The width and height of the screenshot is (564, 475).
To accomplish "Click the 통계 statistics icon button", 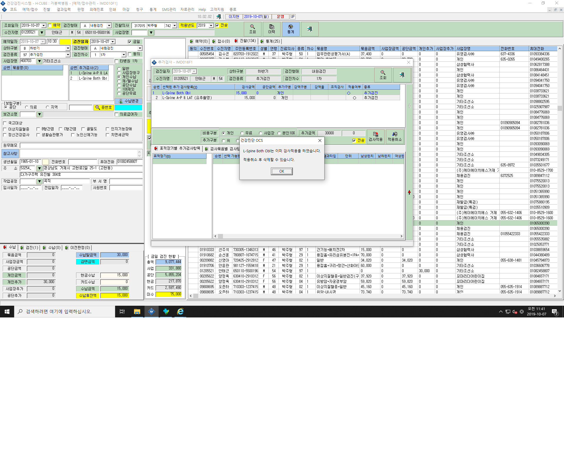I will coord(291,29).
